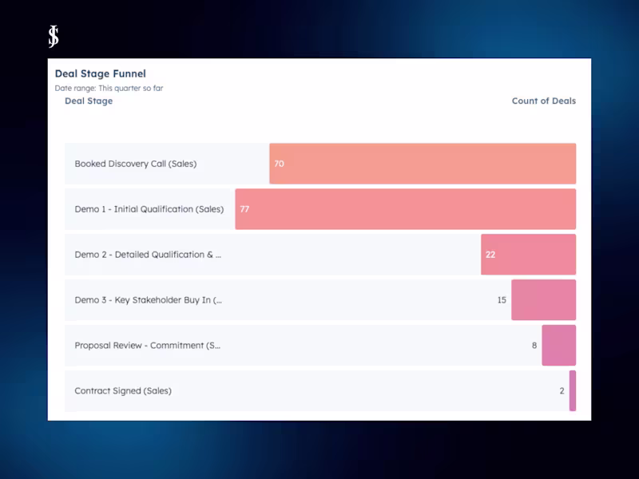Click the thin Contract Signed bar
Viewport: 639px width, 479px height.
[573, 391]
